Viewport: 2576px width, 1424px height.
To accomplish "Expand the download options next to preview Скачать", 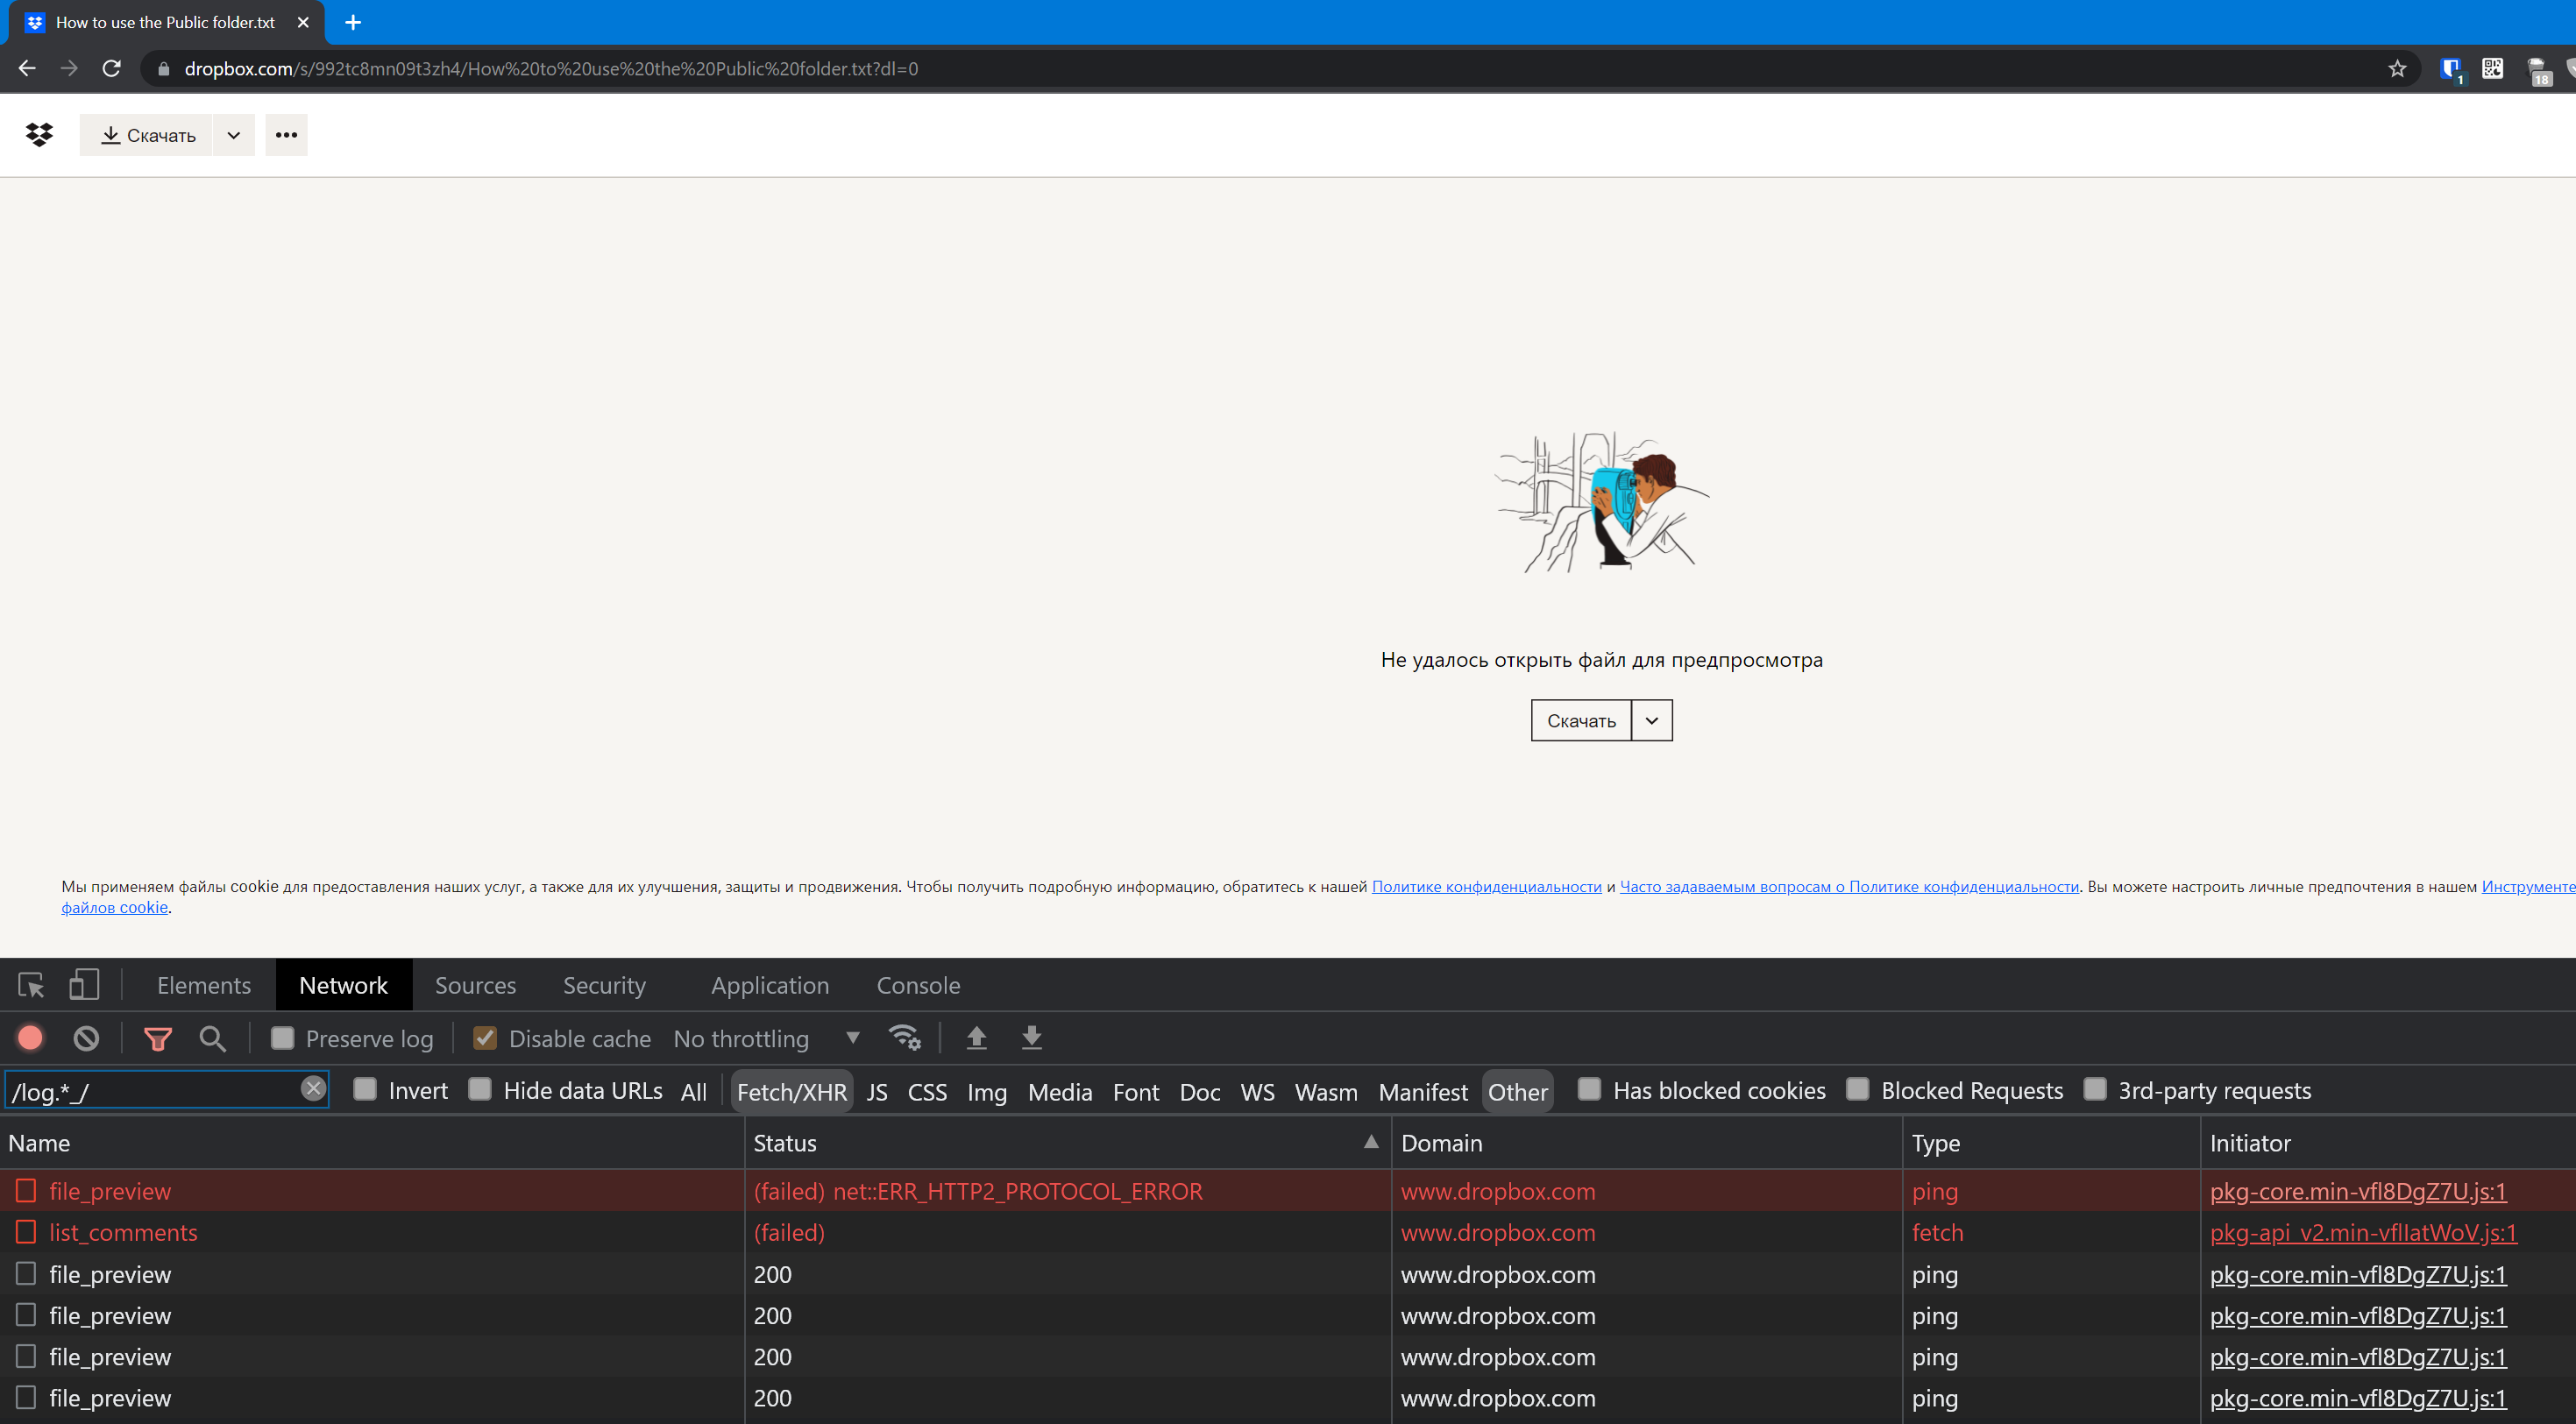I will coord(1651,719).
